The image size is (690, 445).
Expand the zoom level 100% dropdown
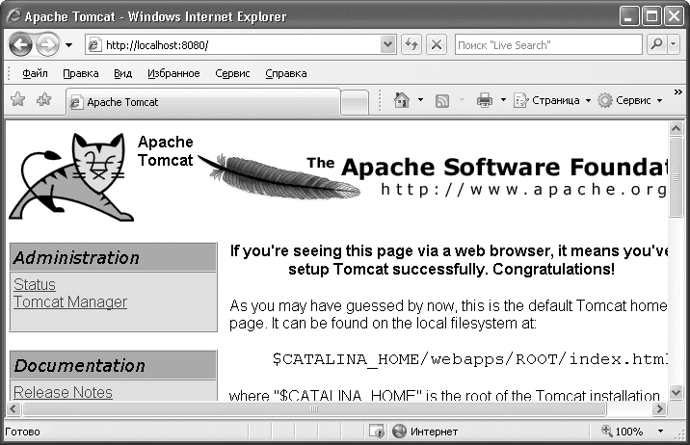[661, 432]
